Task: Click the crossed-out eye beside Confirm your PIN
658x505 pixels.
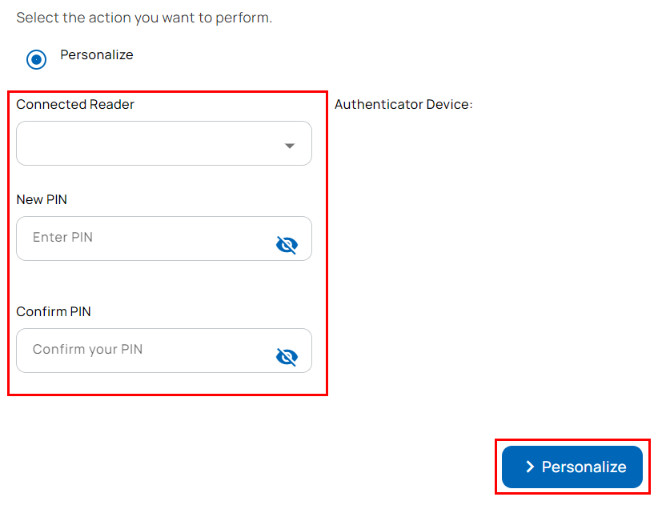Action: (x=286, y=357)
